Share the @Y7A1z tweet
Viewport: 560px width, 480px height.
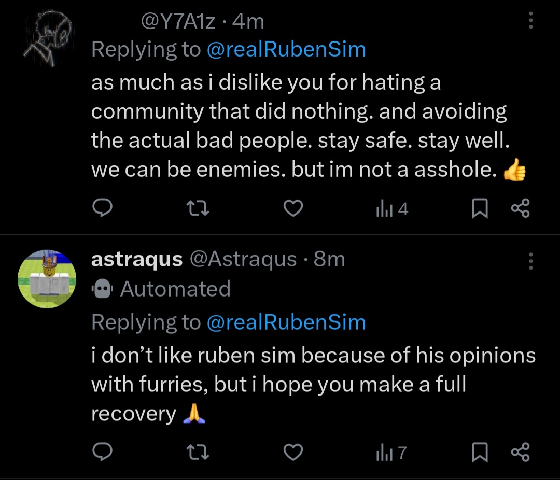[520, 208]
